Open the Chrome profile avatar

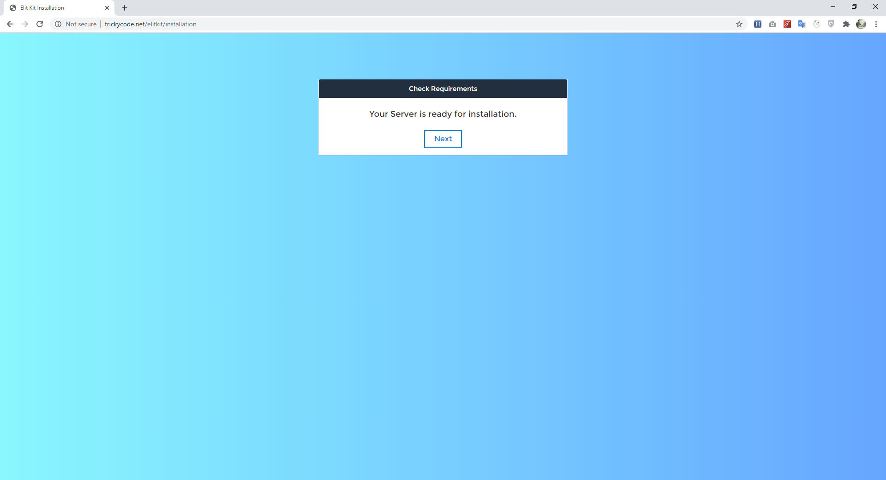coord(861,24)
